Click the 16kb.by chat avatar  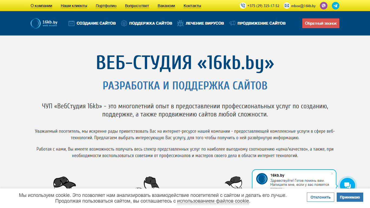[x=262, y=179]
